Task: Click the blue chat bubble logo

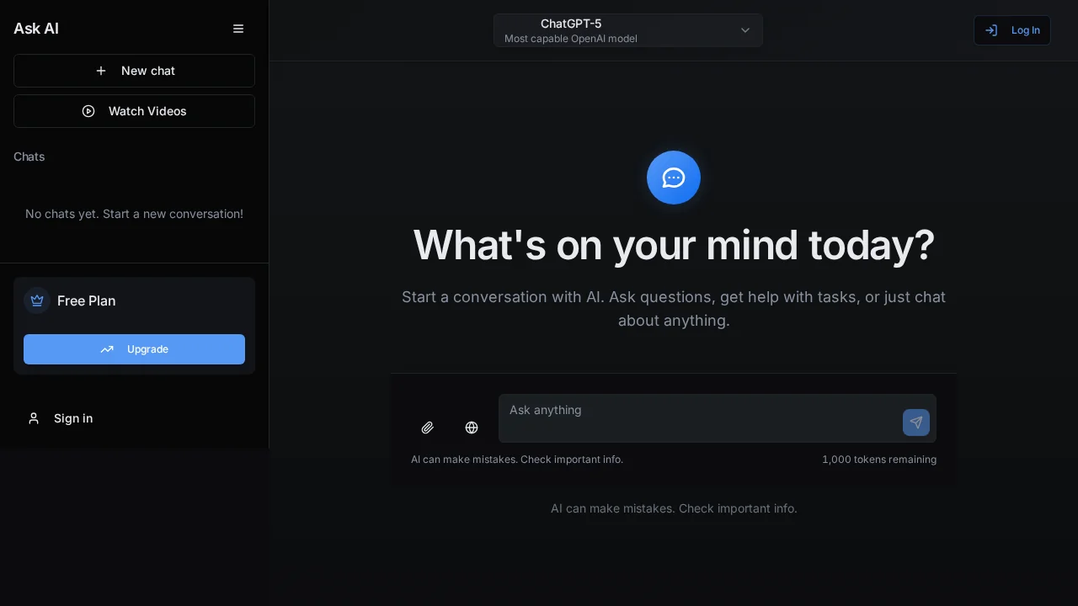Action: (674, 178)
